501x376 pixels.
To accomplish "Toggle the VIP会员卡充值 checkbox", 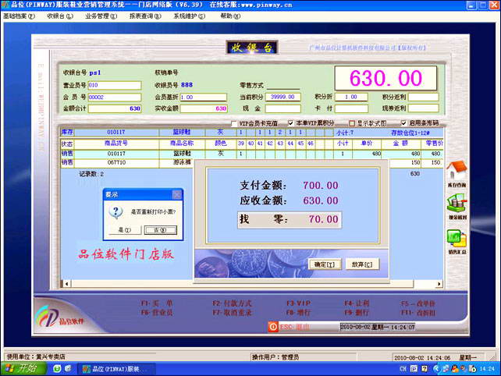I will click(234, 123).
